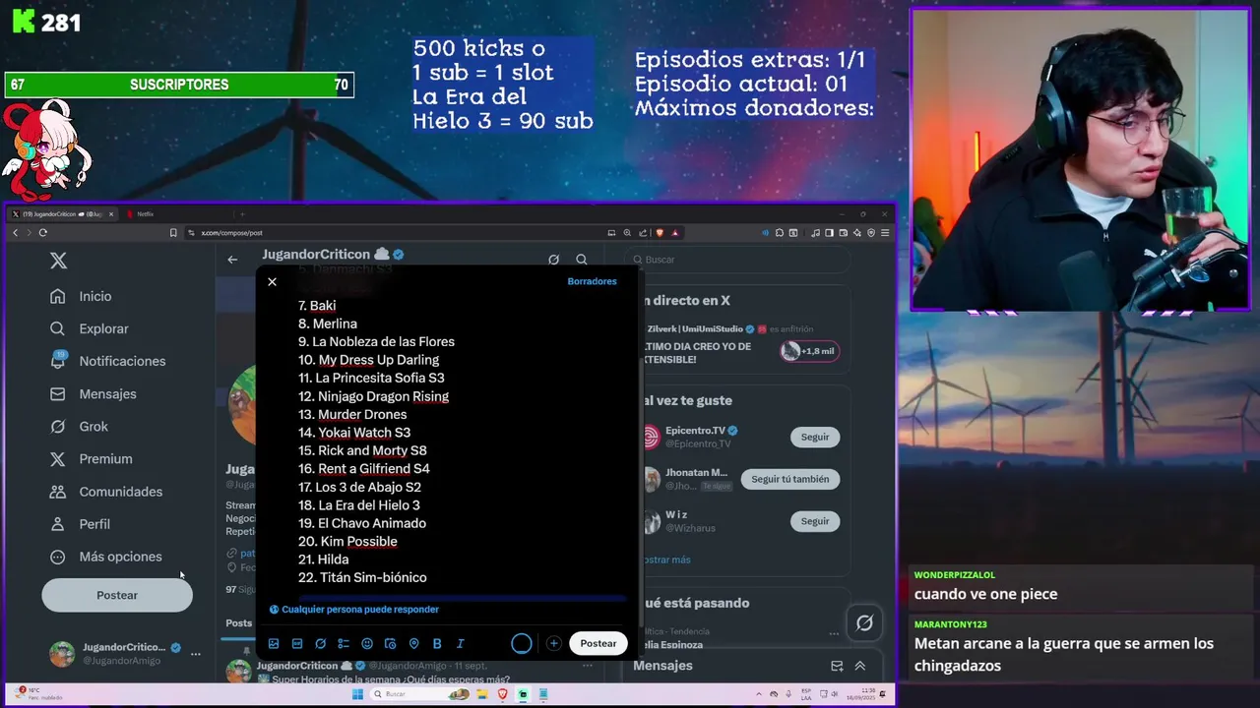
Task: Open Perfil in sidebar
Action: click(x=81, y=524)
